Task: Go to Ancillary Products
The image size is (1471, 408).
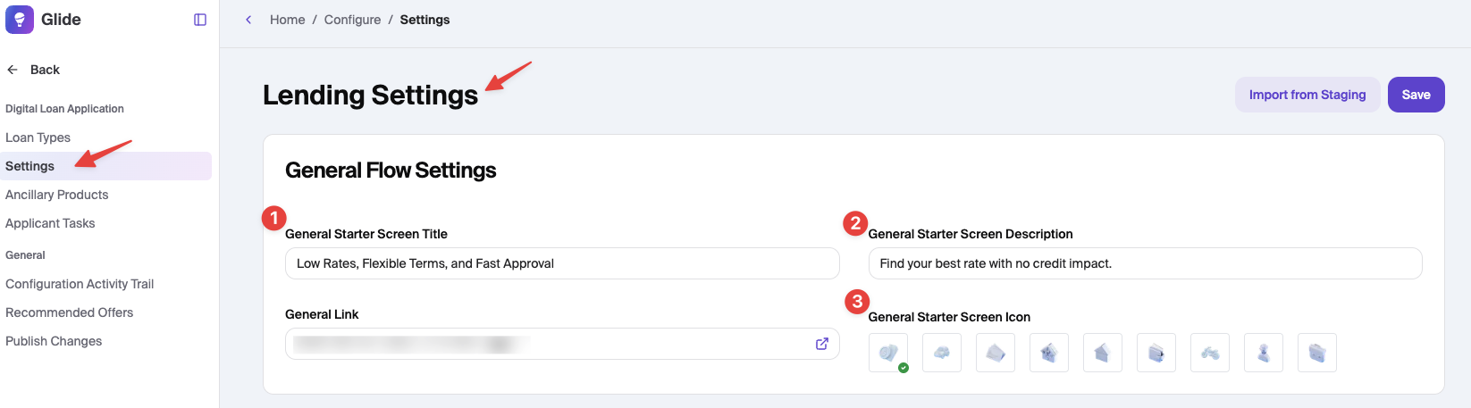Action: point(57,195)
